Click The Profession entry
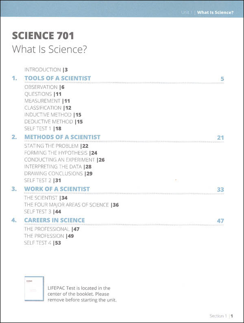Viewport: 244px width, 323px height. (49, 236)
